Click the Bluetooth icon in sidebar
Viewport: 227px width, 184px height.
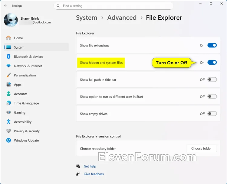(x=8, y=56)
